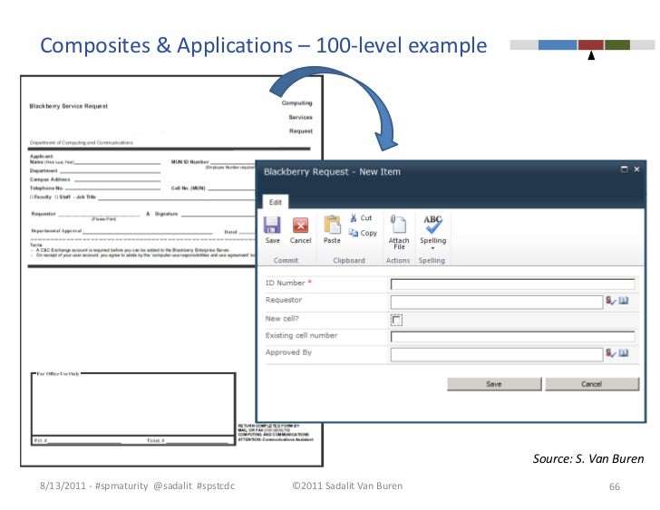Open the Spelling dropdown arrow
The height and width of the screenshot is (510, 660).
(x=432, y=248)
